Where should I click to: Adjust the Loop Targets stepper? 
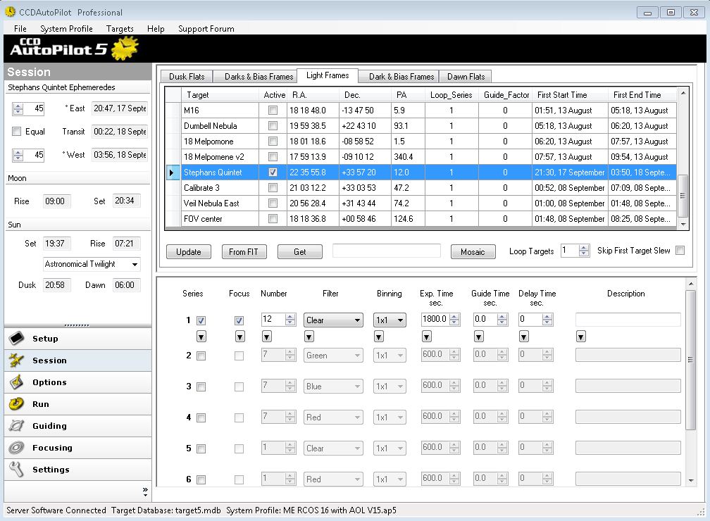[x=584, y=251]
